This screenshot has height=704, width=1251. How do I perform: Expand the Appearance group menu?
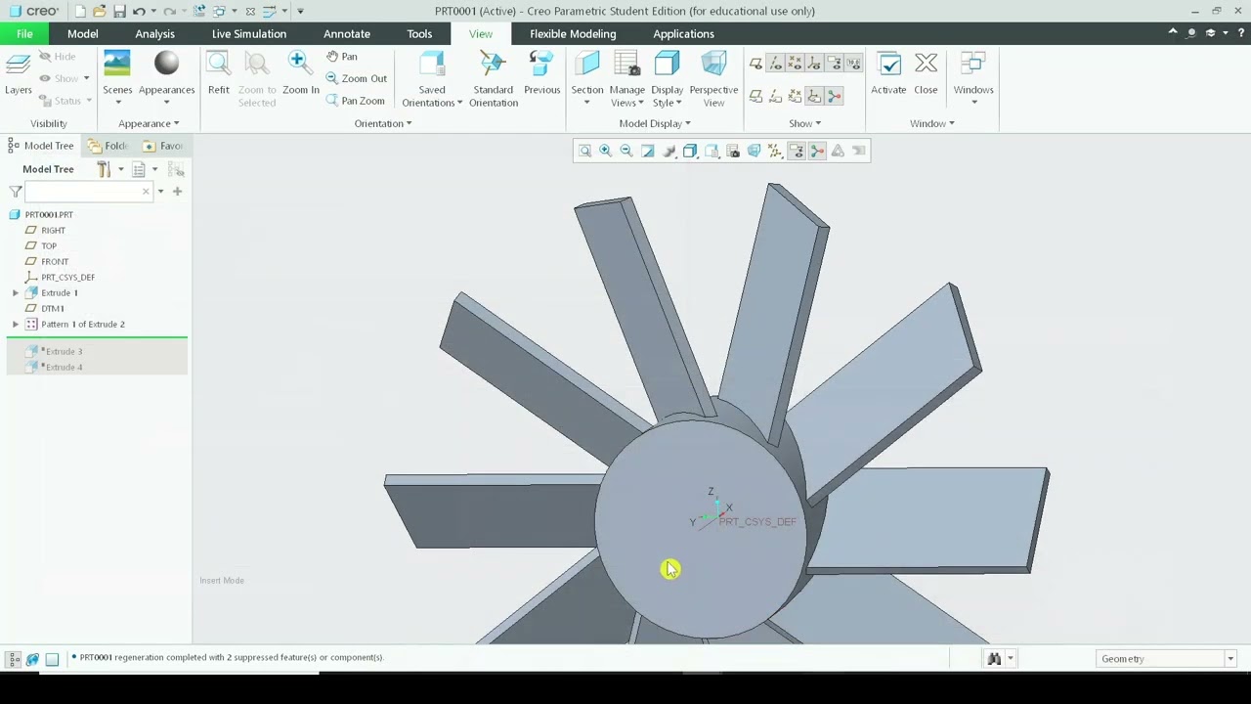[x=149, y=123]
